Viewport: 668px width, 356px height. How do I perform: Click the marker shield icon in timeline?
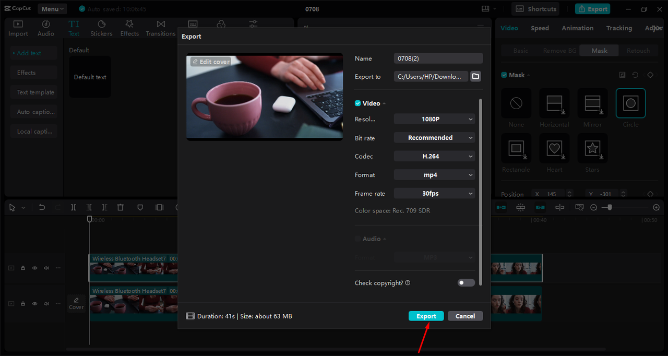(x=140, y=207)
